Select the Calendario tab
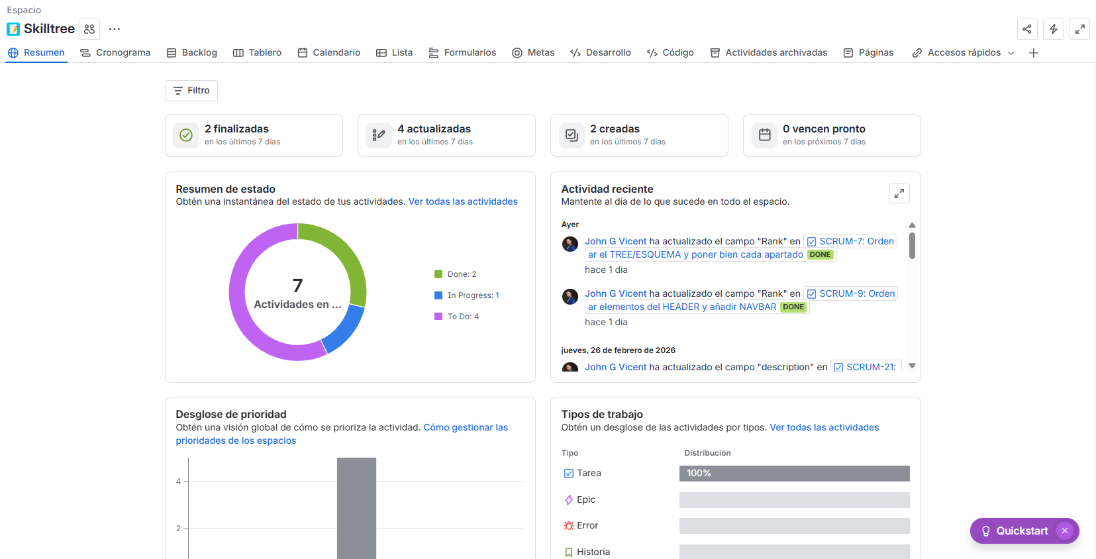1096x559 pixels. tap(329, 53)
